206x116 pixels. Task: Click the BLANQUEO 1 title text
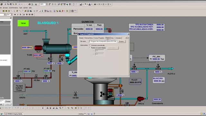tap(48, 23)
